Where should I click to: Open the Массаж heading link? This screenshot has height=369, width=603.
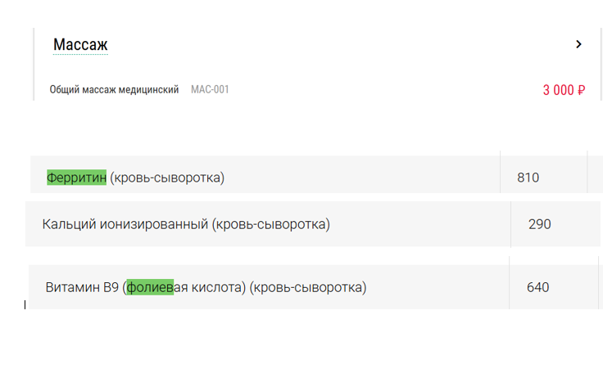click(80, 44)
